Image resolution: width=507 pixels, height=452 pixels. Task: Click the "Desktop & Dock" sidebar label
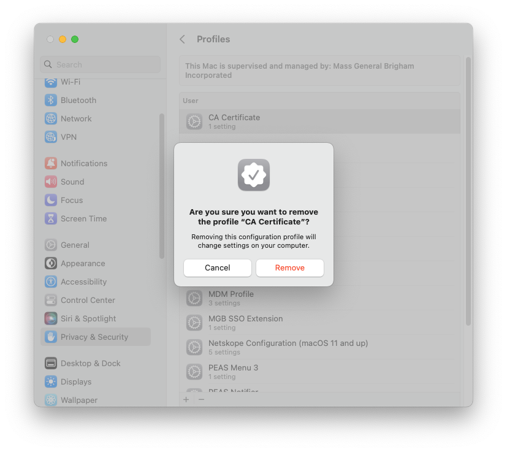(x=91, y=363)
